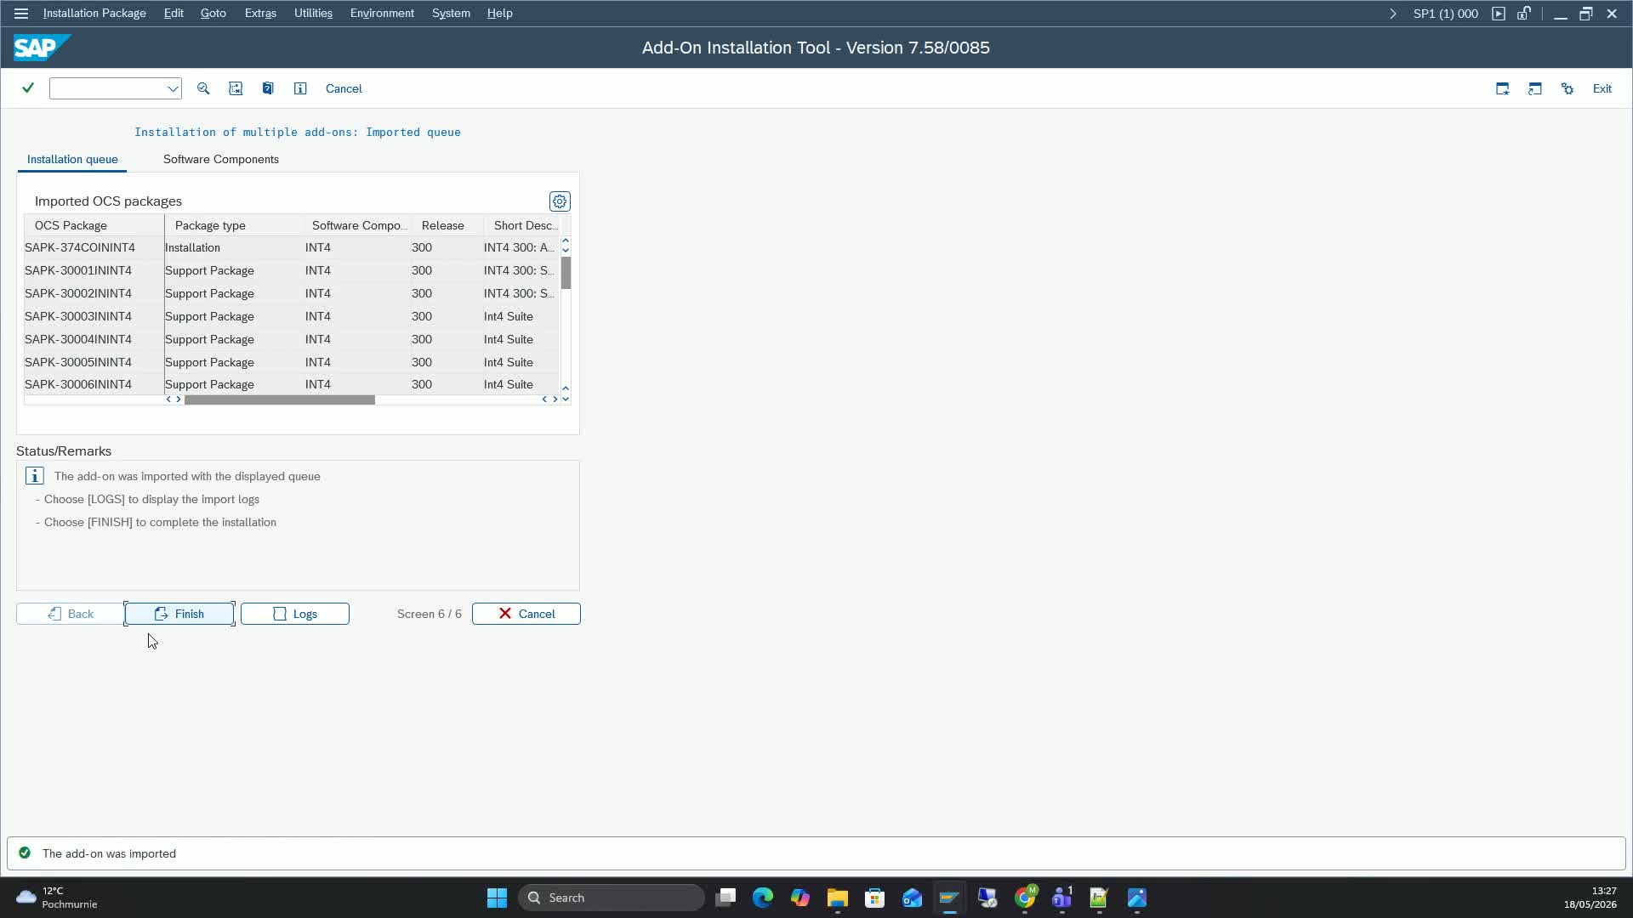The width and height of the screenshot is (1633, 918).
Task: Click the green success icon in status bar
Action: point(25,853)
